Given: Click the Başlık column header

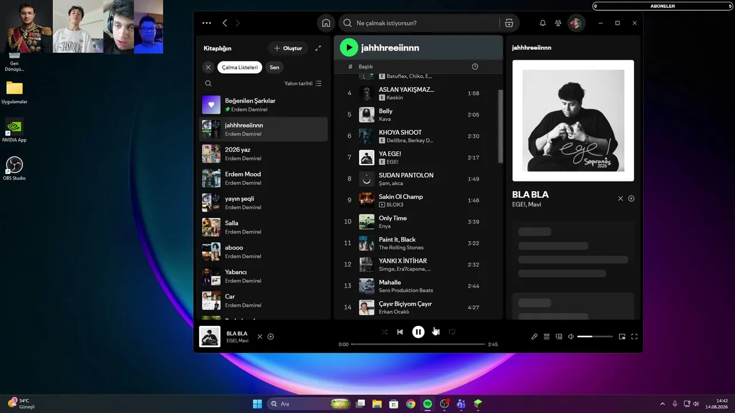Looking at the screenshot, I should point(366,67).
